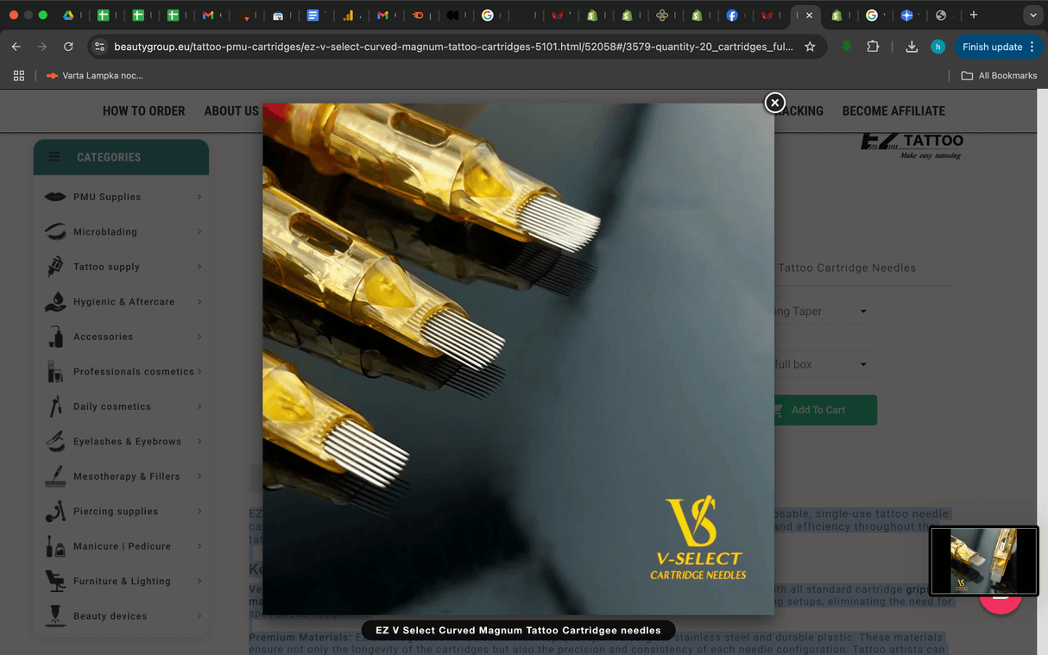Toggle the bookmark star in the address bar
1048x655 pixels.
tap(810, 47)
